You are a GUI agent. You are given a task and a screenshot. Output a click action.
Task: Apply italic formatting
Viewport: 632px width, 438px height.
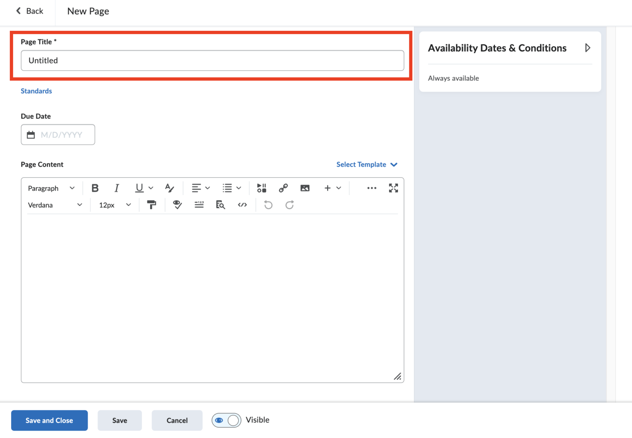116,188
